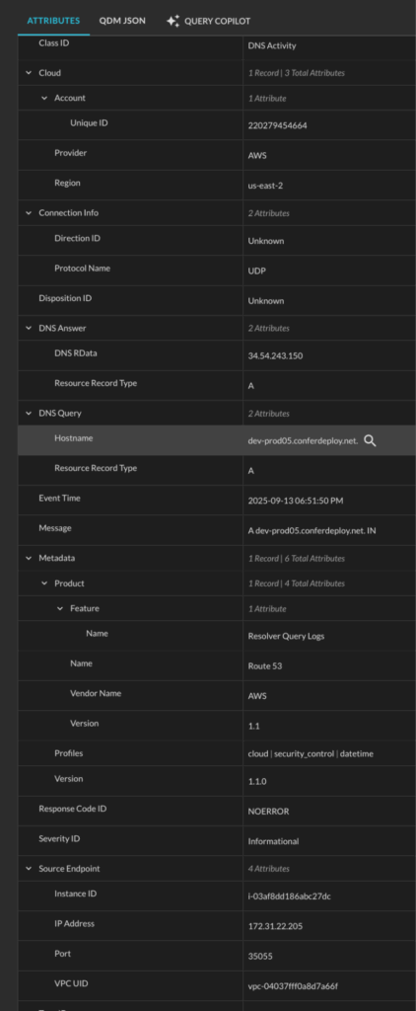Viewport: 416px width, 1011px height.
Task: Select Profiles value cloud | security_control | datetime
Action: pyautogui.click(x=311, y=753)
